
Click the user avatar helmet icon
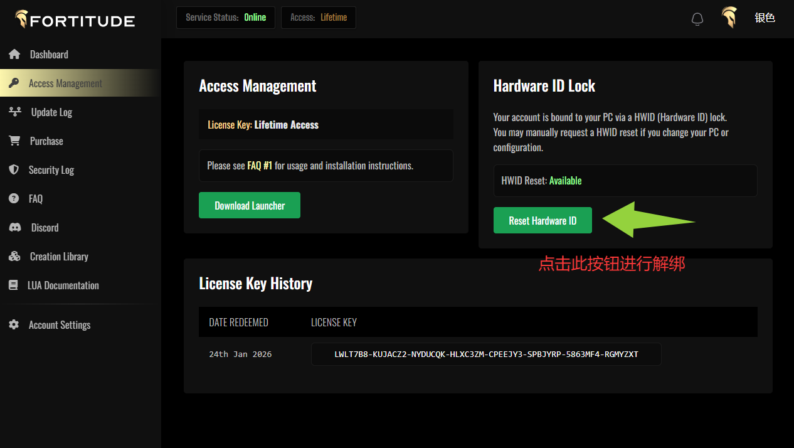tap(729, 18)
